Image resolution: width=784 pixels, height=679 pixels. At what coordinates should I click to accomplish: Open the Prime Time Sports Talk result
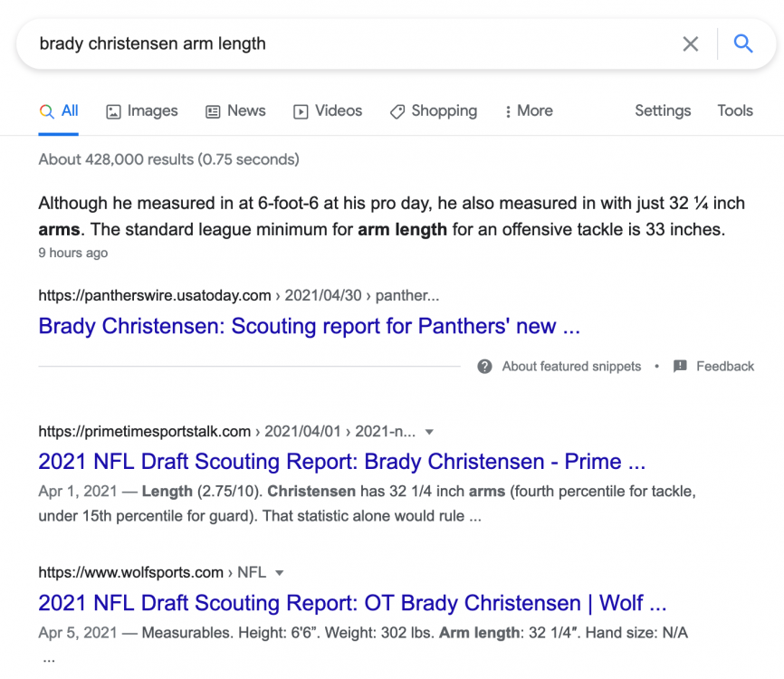click(341, 462)
